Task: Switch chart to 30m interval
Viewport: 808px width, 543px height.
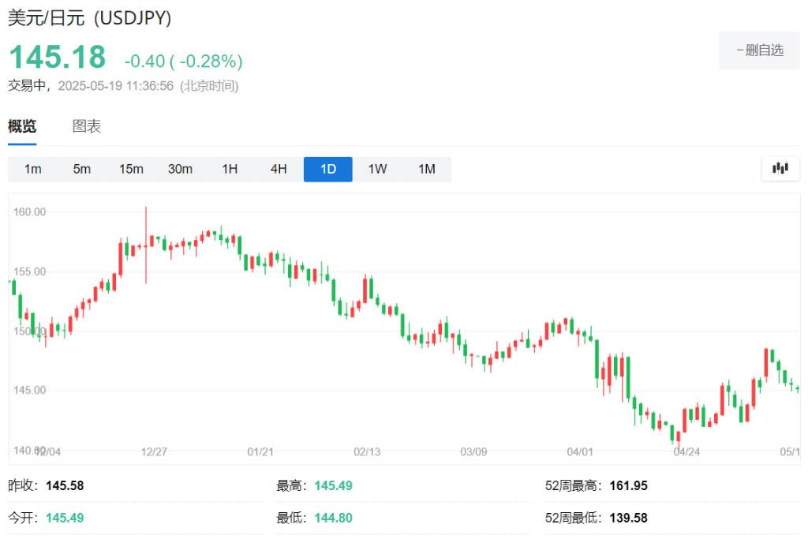Action: [180, 169]
